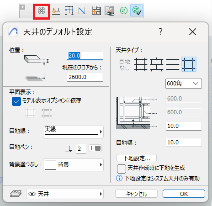Screen dimensions: 212x206
Task: Click the delete ceiling toolbar icon
Action: point(109,11)
